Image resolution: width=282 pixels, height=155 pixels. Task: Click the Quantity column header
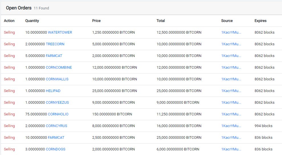point(32,21)
